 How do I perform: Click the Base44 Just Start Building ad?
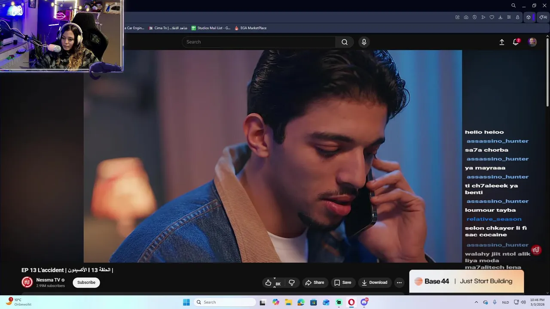pyautogui.click(x=467, y=281)
